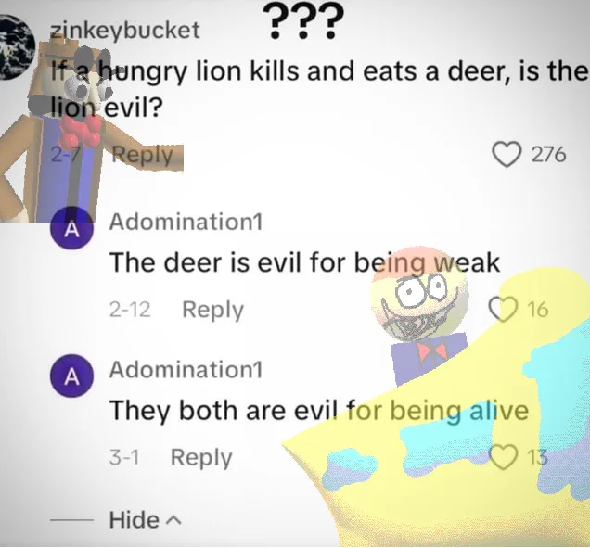The image size is (590, 548).
Task: Tap heart on "deer is evil" reply
Action: (504, 309)
